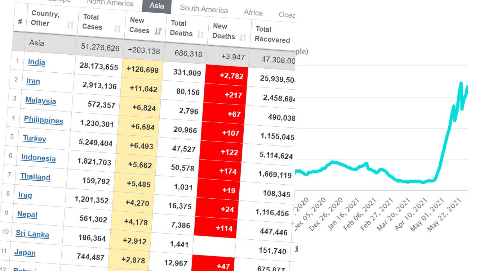This screenshot has height=271, width=479.
Task: Open the Turkey country link
Action: (34, 138)
